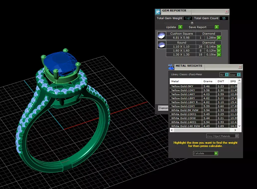Select the White Gold:14KX1 row
257x189 pixels.
(x=203, y=122)
